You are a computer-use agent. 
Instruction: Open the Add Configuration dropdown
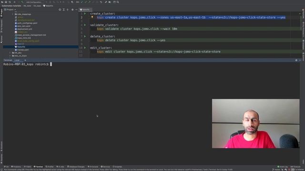point(34,2)
